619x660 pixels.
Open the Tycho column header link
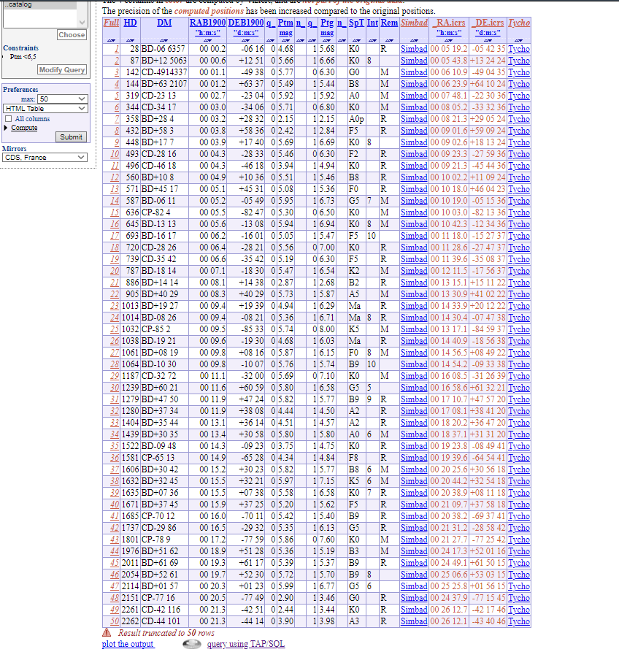tap(519, 23)
